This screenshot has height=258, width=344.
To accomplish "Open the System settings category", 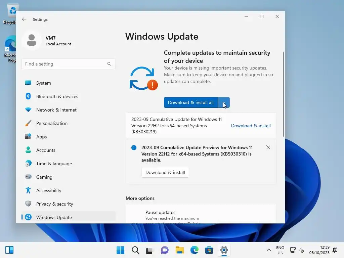I will [69, 83].
